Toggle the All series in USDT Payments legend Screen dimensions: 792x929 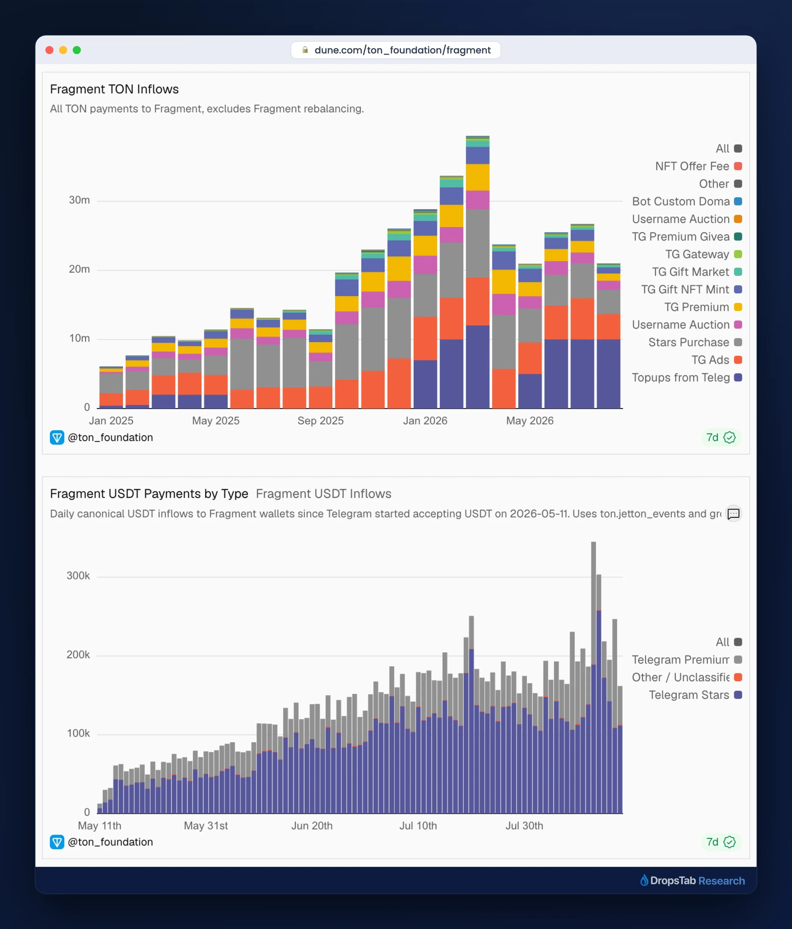[728, 642]
